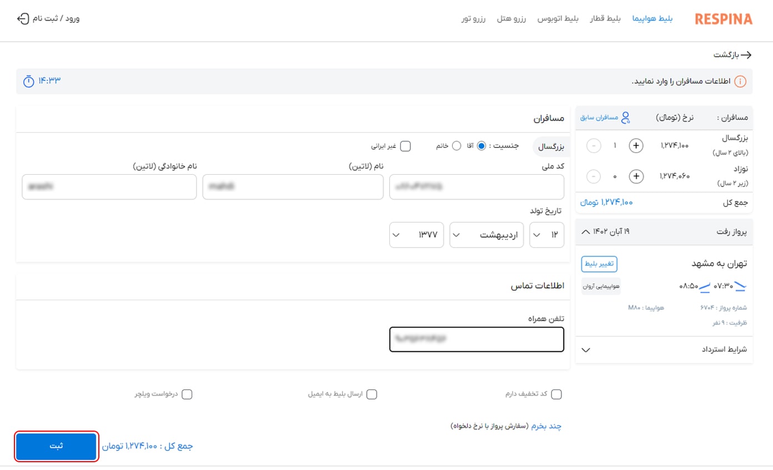
Task: Enable the غیر ایرانی checkbox
Action: [405, 145]
